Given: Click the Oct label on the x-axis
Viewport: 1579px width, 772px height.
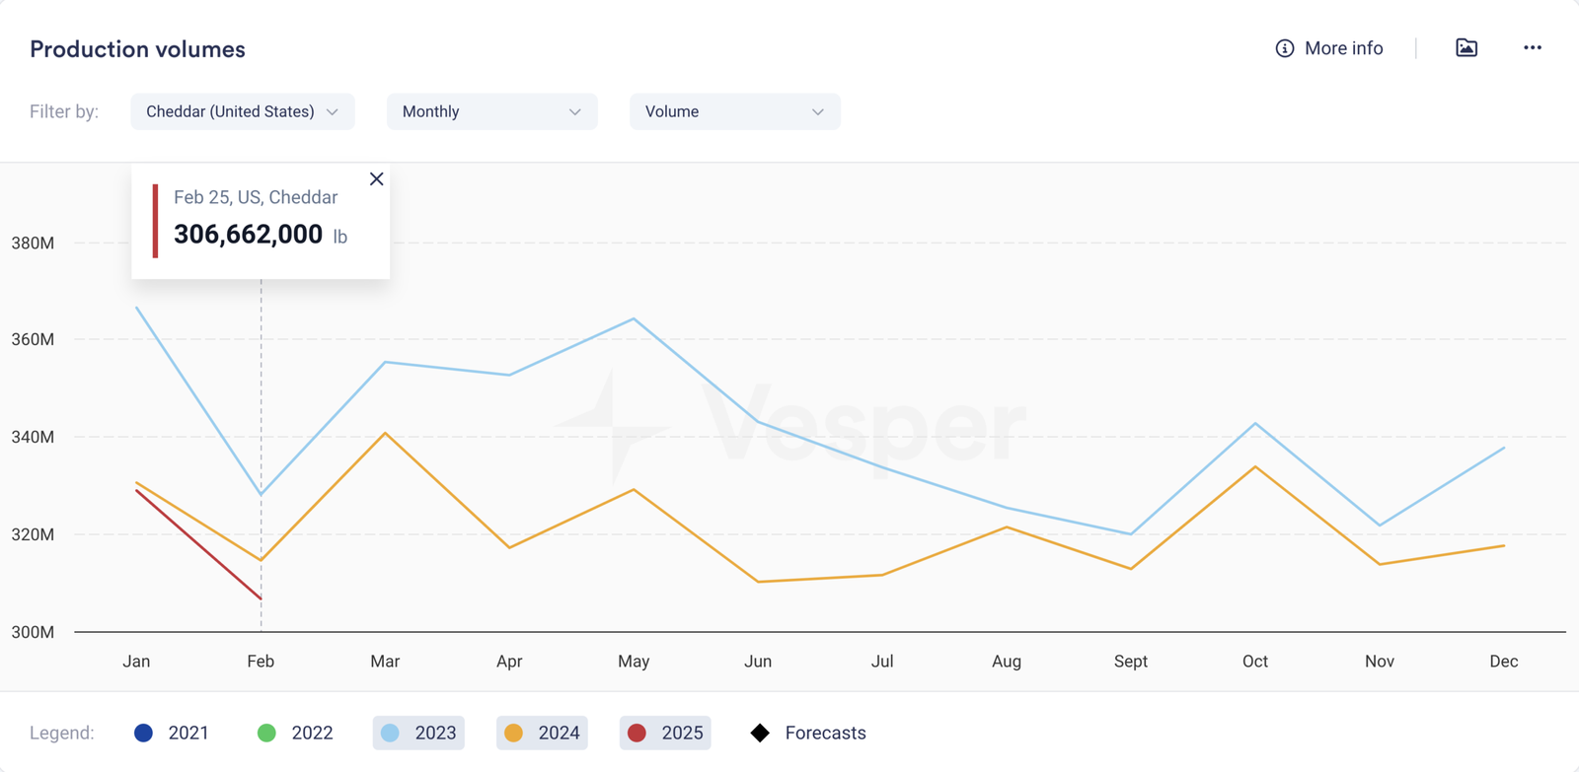Looking at the screenshot, I should [x=1254, y=662].
